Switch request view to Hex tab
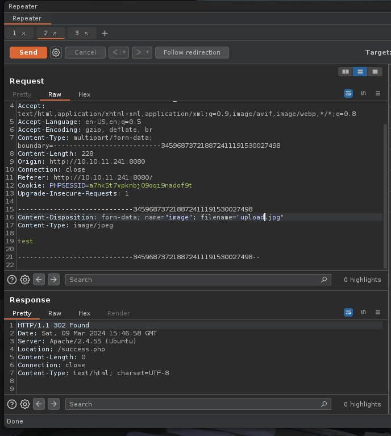 pos(84,94)
